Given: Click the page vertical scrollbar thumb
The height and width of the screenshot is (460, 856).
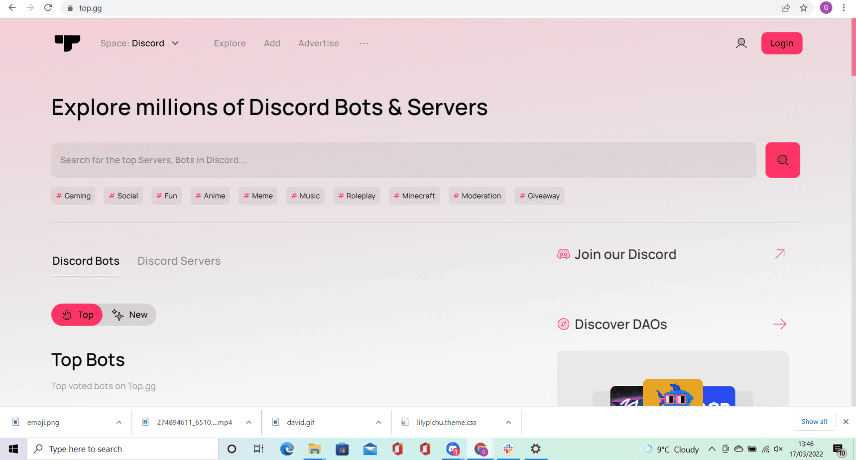Looking at the screenshot, I should point(853,47).
